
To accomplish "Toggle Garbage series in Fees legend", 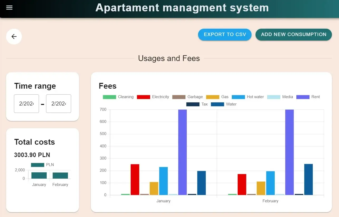I will pos(188,97).
